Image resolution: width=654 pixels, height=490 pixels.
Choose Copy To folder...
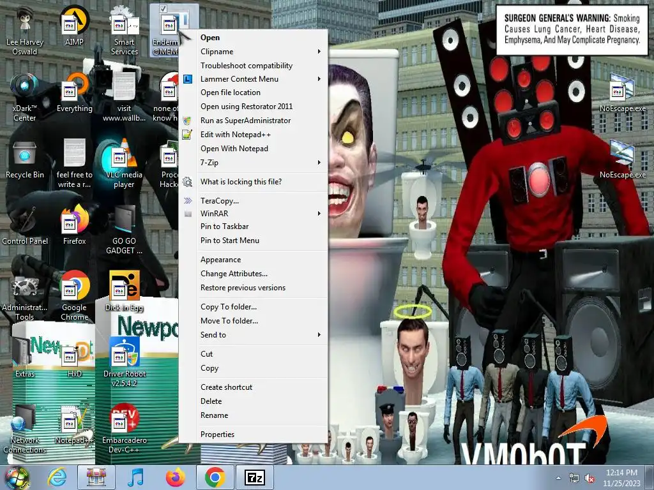pos(254,307)
